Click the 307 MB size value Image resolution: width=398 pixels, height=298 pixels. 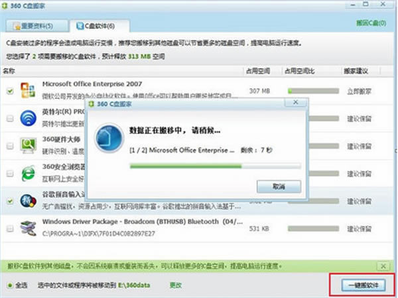(259, 91)
